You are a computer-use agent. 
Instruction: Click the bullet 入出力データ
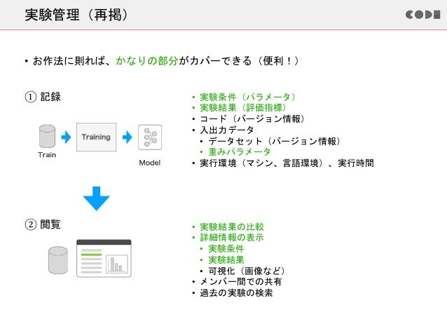tap(226, 130)
